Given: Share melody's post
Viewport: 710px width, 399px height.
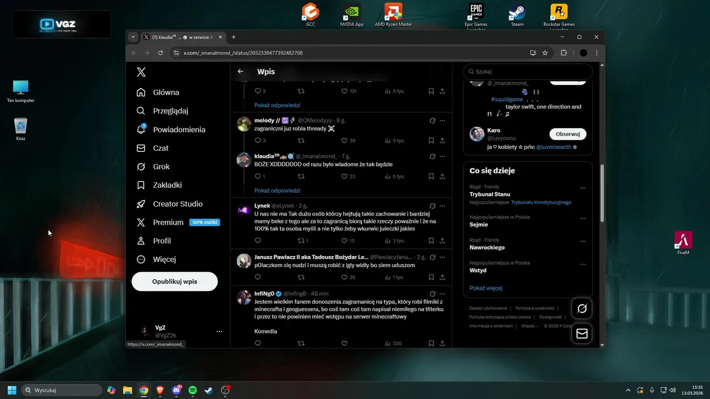Looking at the screenshot, I should pos(442,141).
